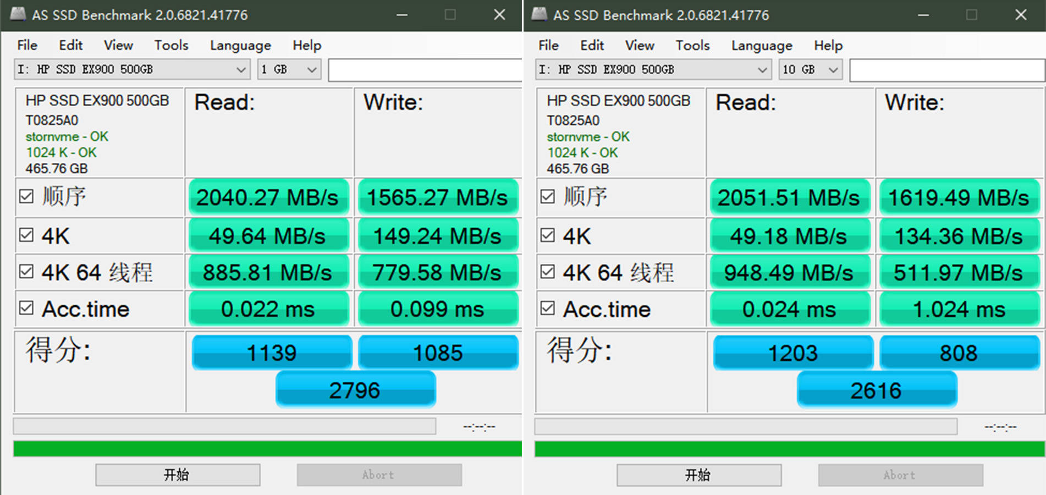Screen dimensions: 1046x495
Task: Open the 10 GB size dropdown
Action: click(x=811, y=69)
